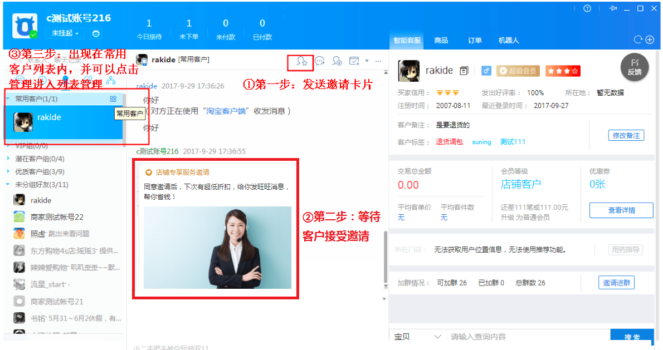Click the 超级会员 badge

(x=518, y=71)
